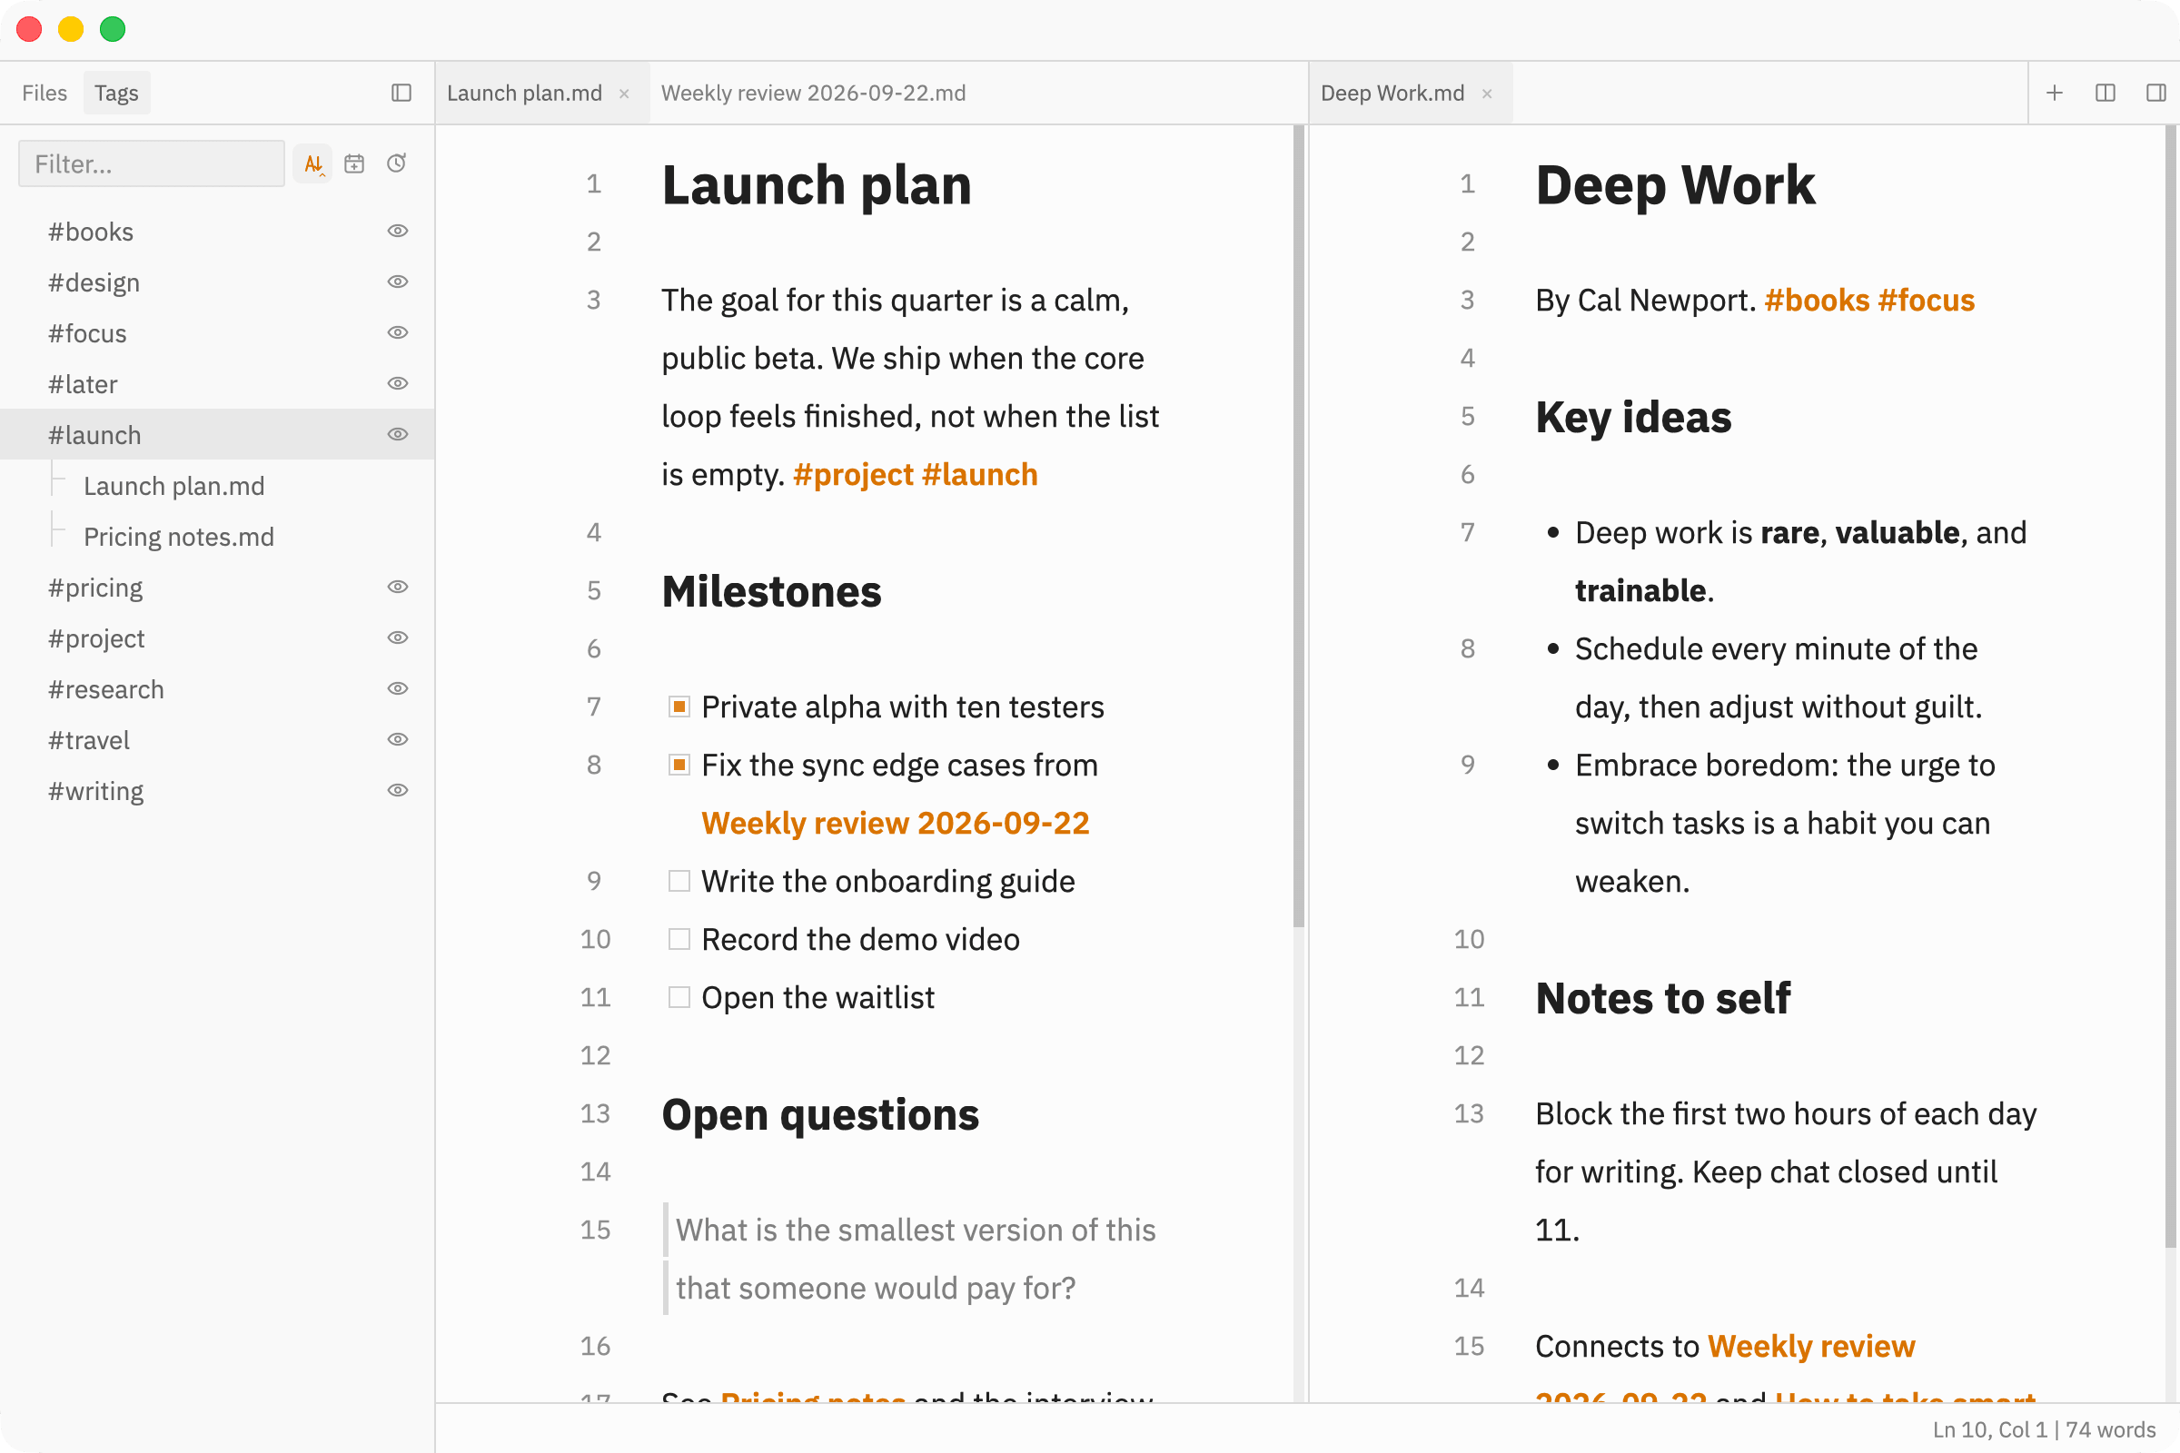This screenshot has height=1453, width=2180.
Task: Click the #project tag in Launch plan
Action: [x=854, y=475]
